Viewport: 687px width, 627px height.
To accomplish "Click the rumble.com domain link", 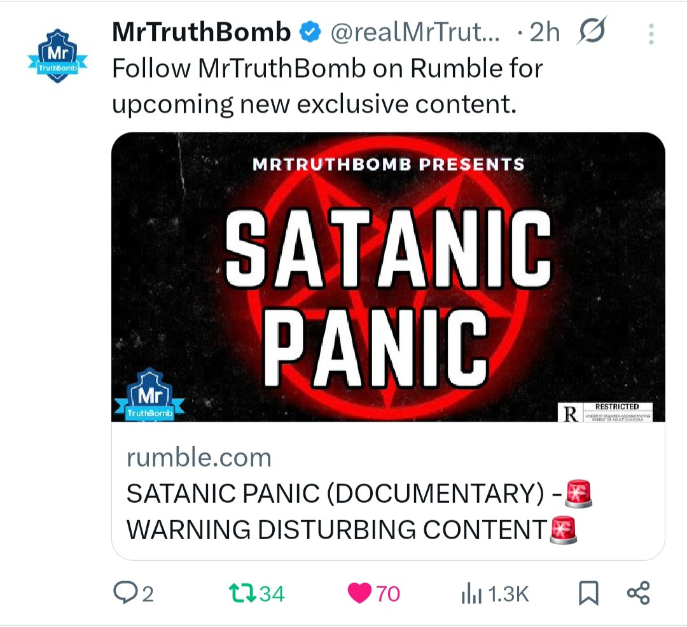I will (199, 458).
